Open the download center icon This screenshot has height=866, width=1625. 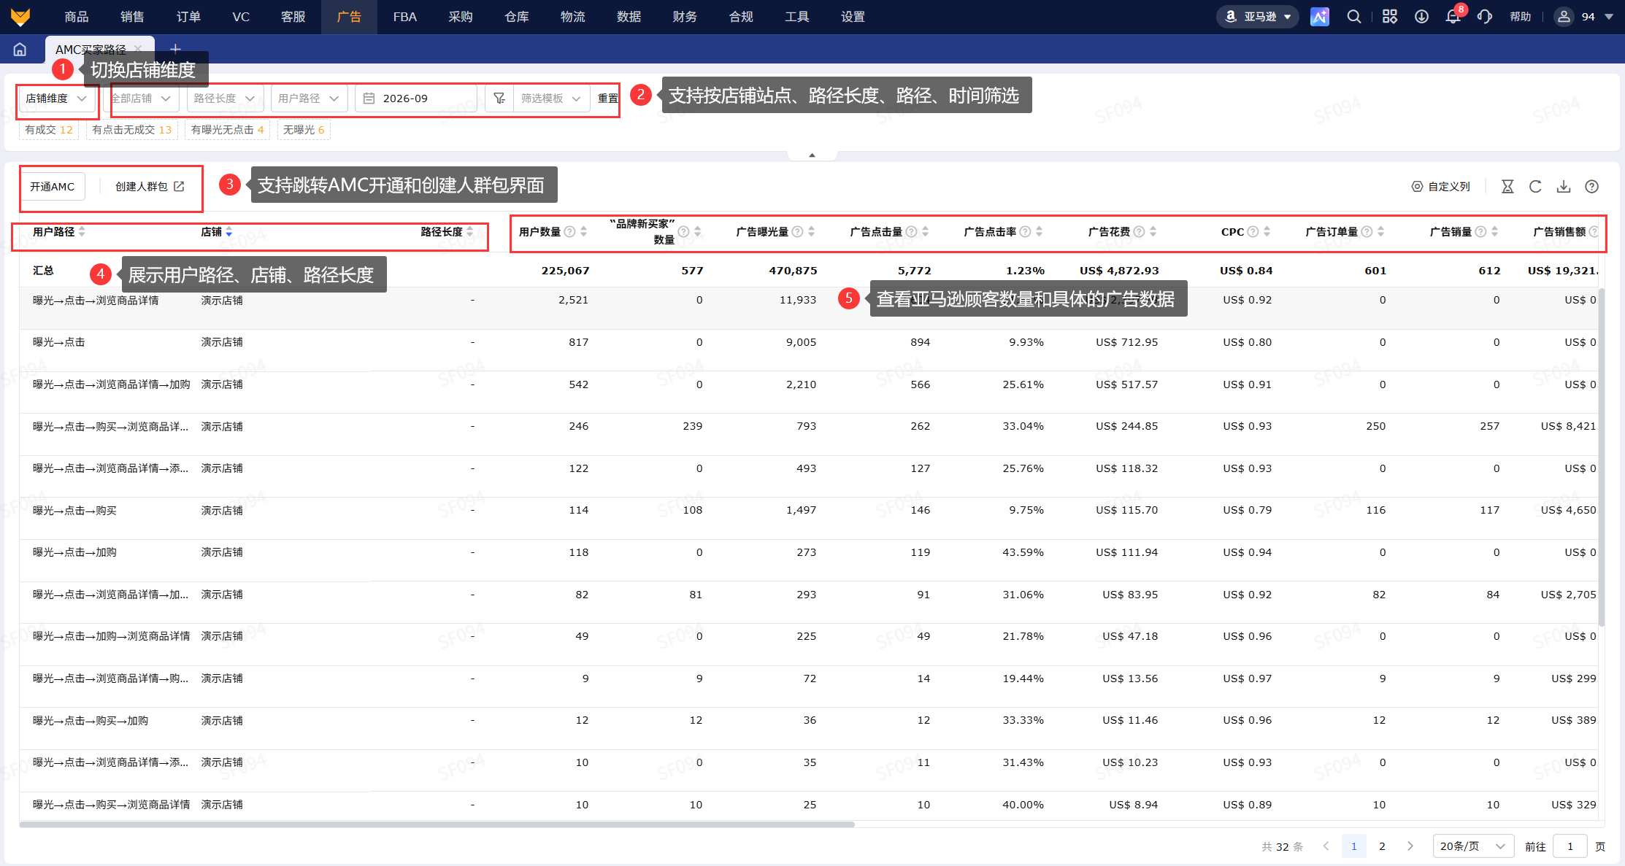(1421, 17)
